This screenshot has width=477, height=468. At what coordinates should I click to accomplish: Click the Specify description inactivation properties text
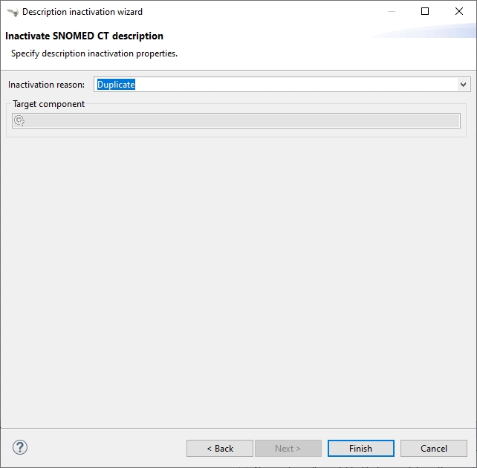pos(94,53)
